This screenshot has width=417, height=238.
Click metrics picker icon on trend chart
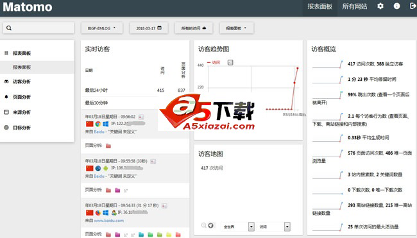point(230,62)
